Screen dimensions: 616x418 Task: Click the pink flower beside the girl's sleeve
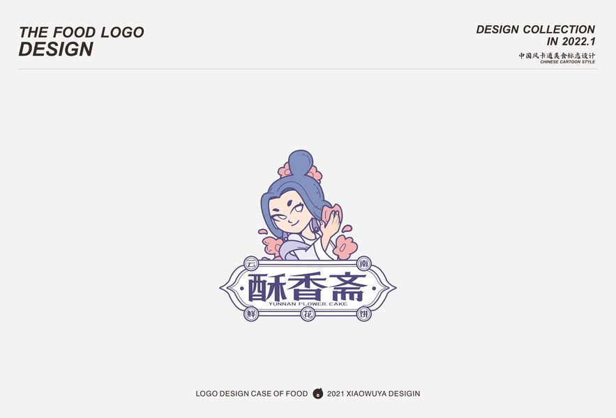click(345, 246)
